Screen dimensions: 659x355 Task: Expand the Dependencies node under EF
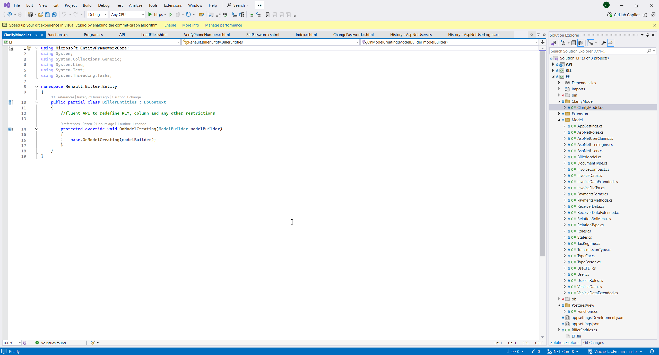tap(559, 83)
